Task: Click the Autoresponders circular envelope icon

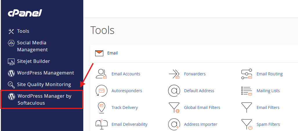Action: [101, 91]
